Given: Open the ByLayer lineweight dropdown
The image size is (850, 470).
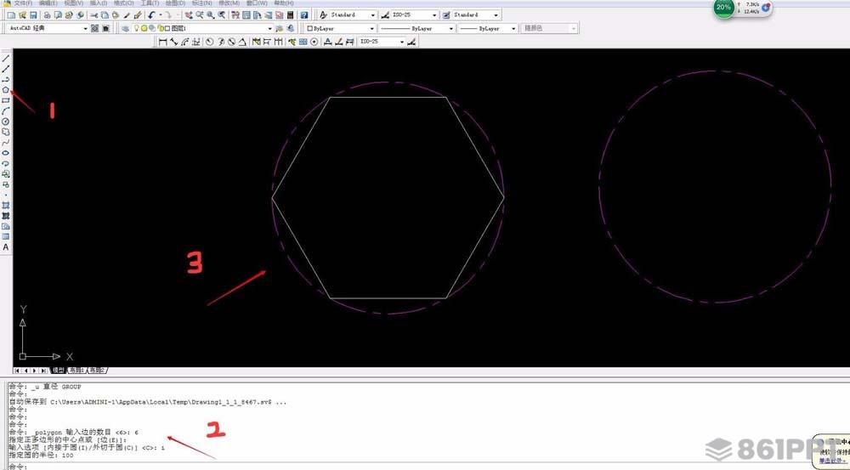Looking at the screenshot, I should click(x=487, y=28).
